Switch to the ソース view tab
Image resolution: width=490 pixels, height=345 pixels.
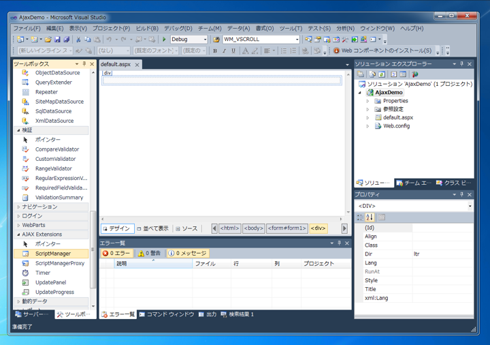(186, 228)
